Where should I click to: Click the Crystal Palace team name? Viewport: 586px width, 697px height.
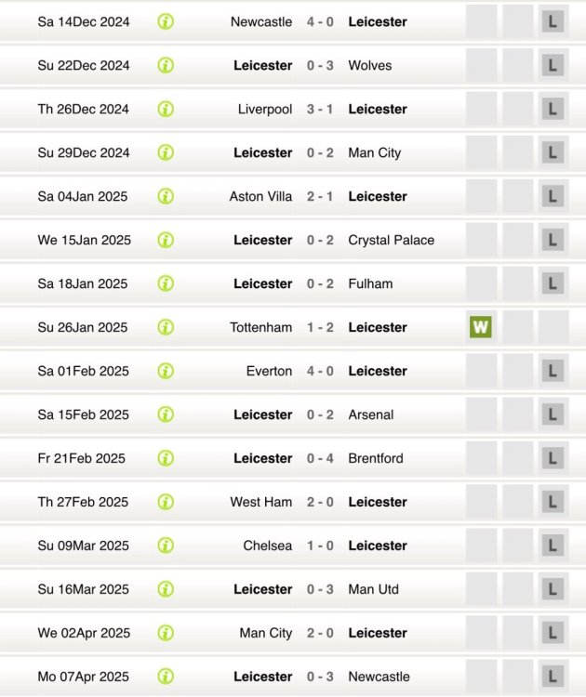(391, 240)
